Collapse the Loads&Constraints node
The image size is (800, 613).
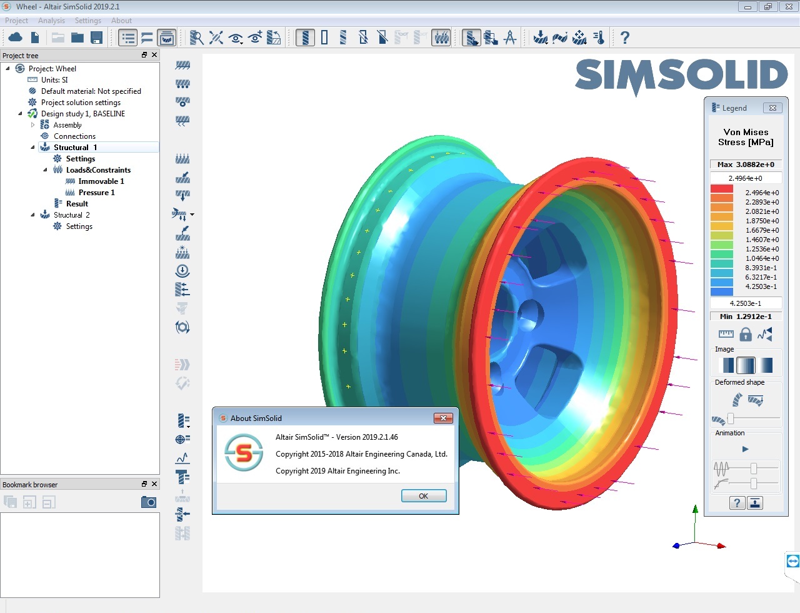coord(45,170)
